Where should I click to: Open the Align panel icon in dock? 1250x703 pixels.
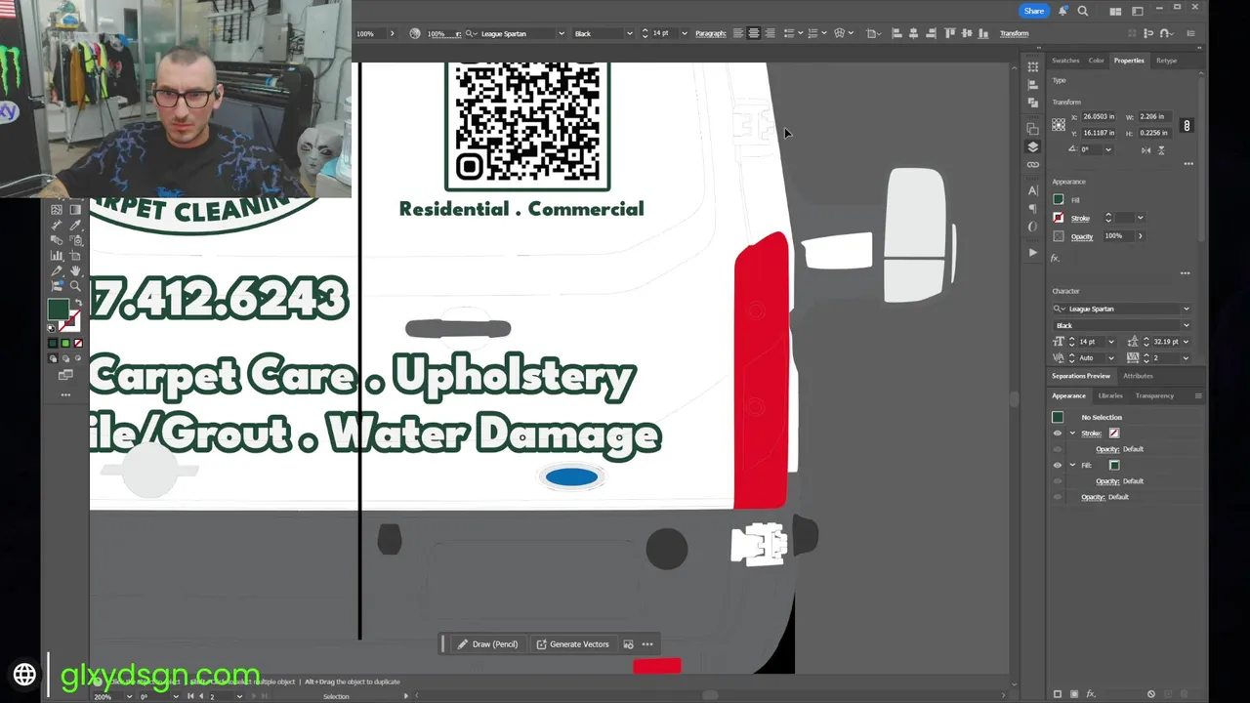[x=1033, y=85]
